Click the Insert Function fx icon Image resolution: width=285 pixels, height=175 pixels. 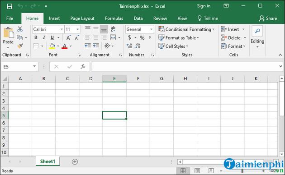[x=83, y=67]
